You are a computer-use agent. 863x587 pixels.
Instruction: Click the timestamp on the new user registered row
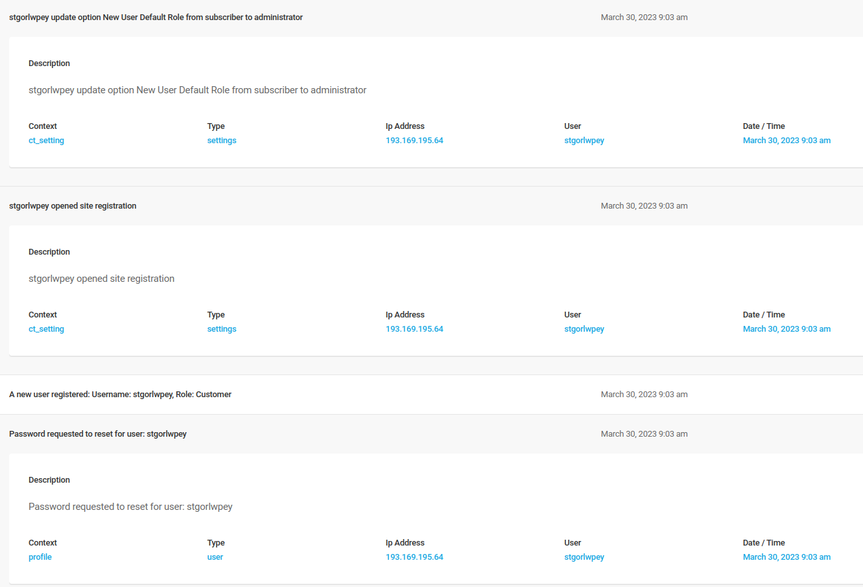point(644,395)
